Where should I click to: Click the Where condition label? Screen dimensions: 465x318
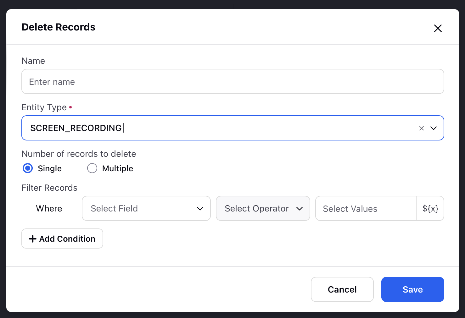click(49, 209)
